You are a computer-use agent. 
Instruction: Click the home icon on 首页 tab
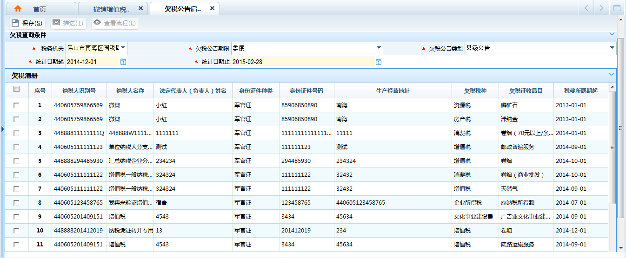click(x=18, y=8)
